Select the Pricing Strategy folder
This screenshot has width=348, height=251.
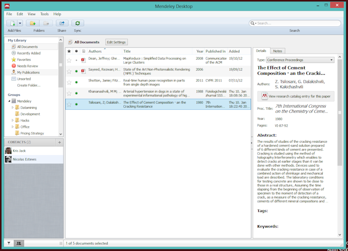click(32, 133)
